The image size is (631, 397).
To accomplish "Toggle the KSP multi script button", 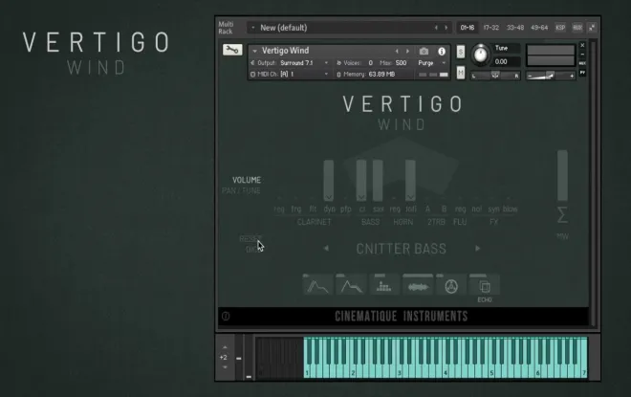I will point(560,28).
